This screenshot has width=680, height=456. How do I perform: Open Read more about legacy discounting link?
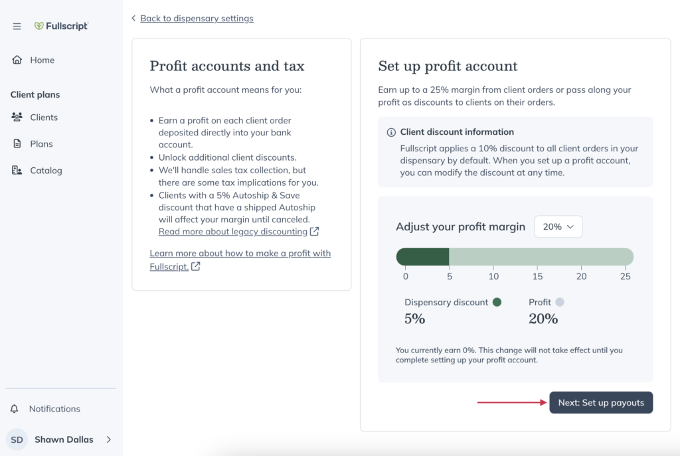pos(233,232)
